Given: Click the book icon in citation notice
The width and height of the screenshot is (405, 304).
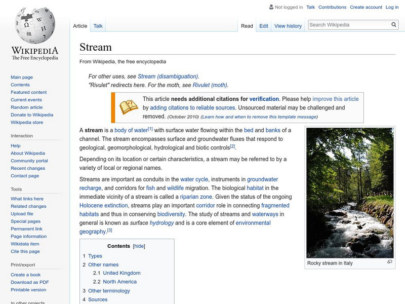Looking at the screenshot, I should point(129,107).
